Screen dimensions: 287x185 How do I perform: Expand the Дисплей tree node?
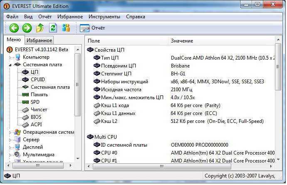pos(10,147)
